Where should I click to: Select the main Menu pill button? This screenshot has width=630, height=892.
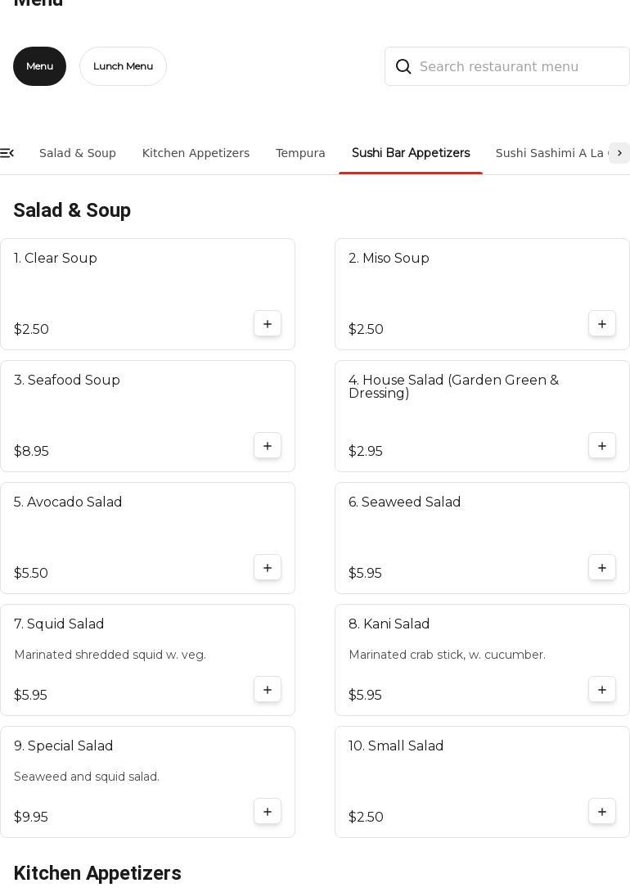[x=39, y=66]
